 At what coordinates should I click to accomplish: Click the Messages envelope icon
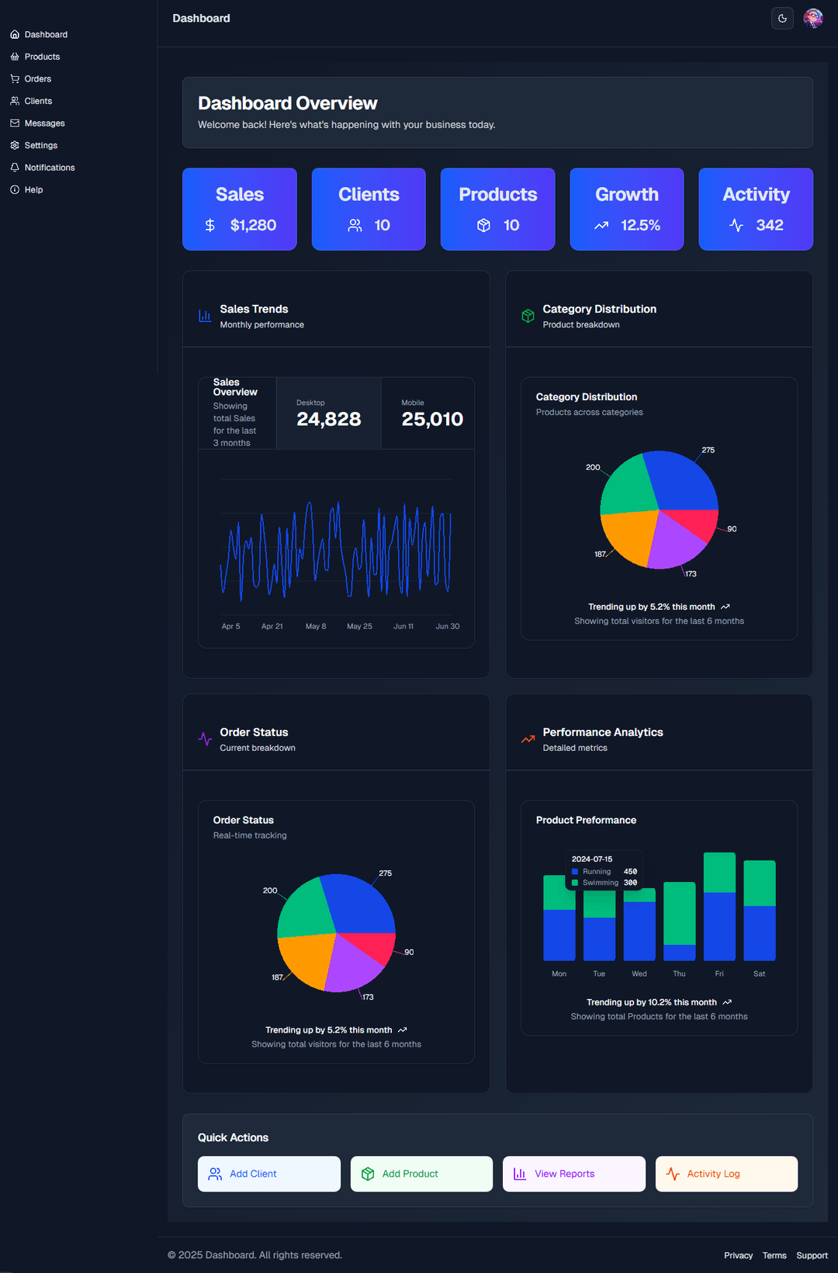(15, 123)
